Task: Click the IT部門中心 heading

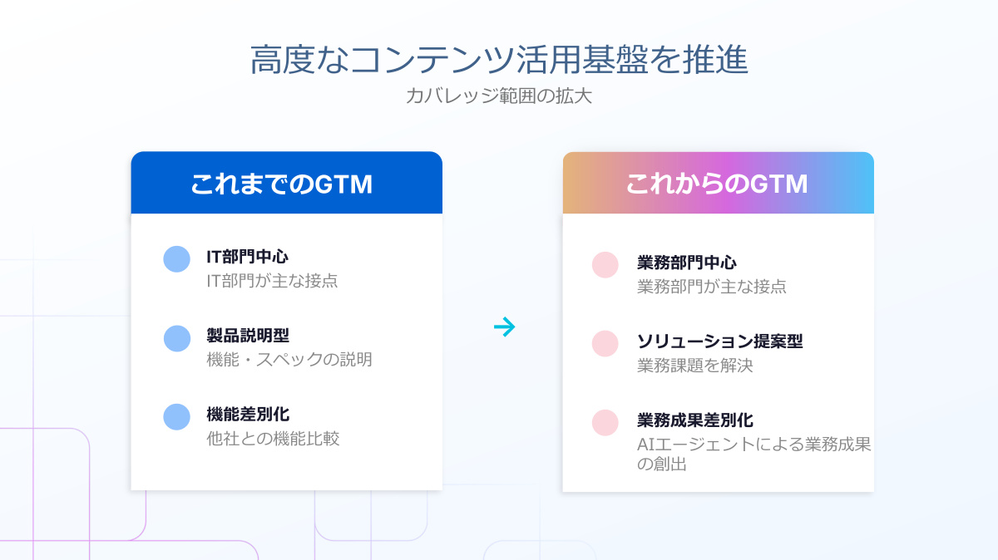Action: point(248,257)
